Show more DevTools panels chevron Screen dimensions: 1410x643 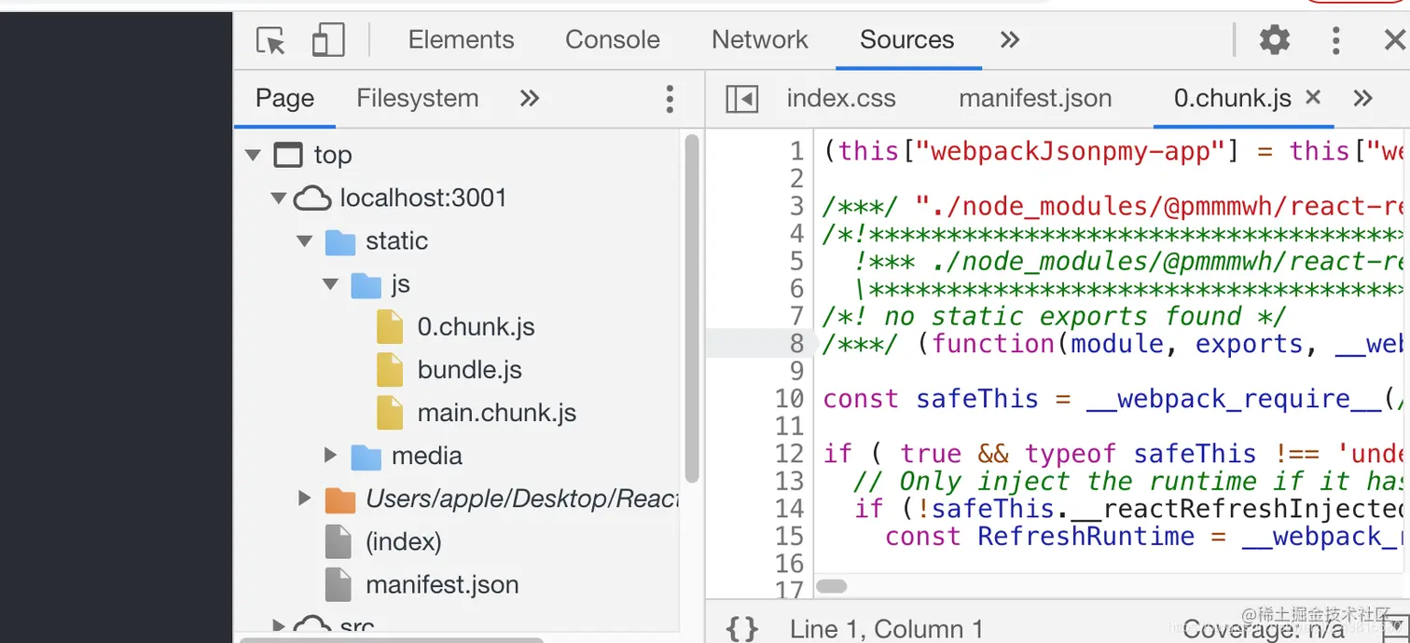point(1009,40)
